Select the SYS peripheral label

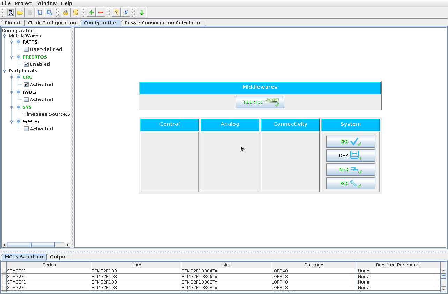tap(27, 107)
